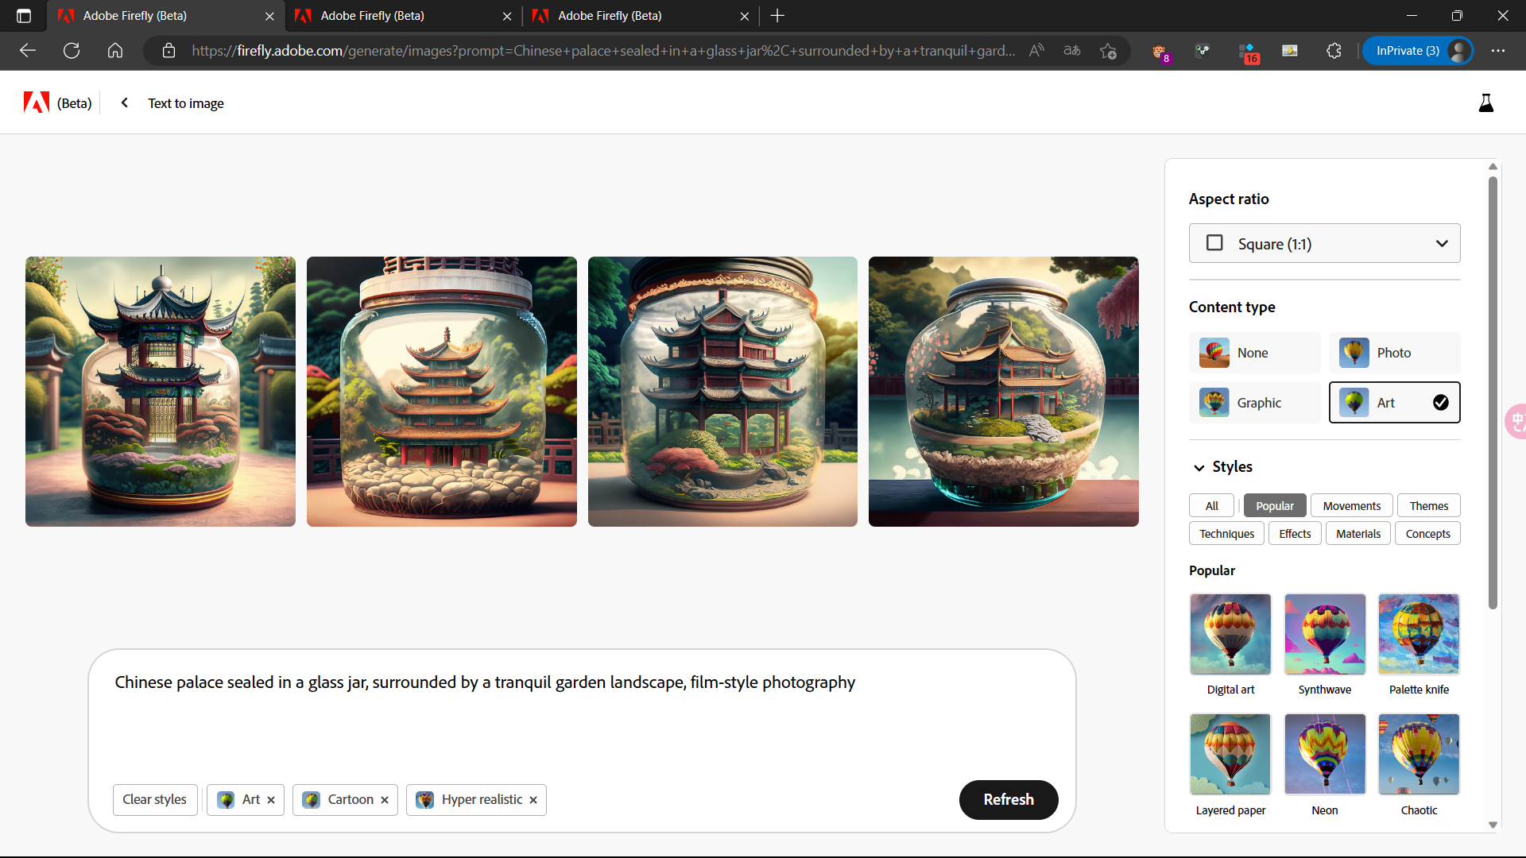This screenshot has width=1526, height=858.
Task: Toggle the Art content type
Action: 1394,403
